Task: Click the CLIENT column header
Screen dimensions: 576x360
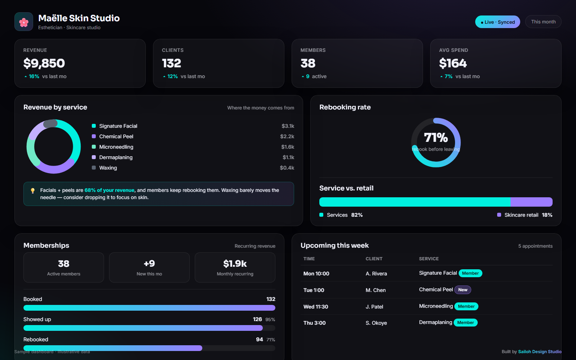Action: [374, 259]
